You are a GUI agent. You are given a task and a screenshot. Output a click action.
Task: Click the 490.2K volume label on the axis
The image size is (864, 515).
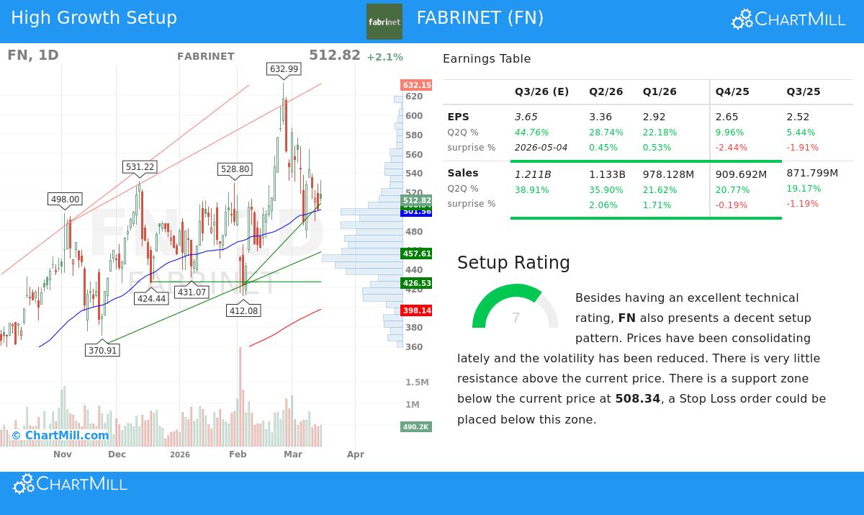[416, 427]
